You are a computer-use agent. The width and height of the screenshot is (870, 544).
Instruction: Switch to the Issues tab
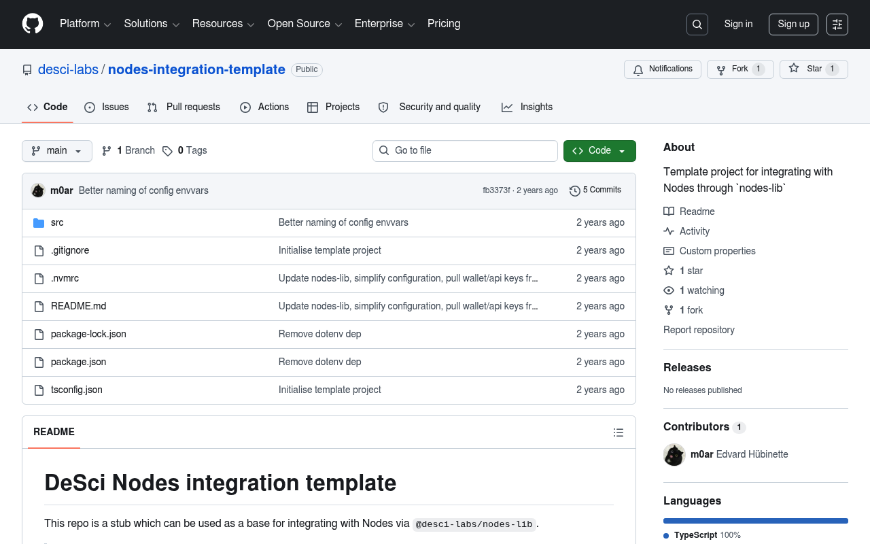tap(107, 107)
